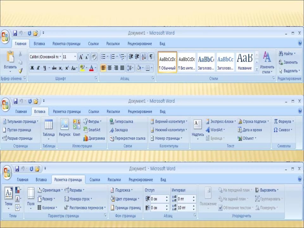
Task: Increase the 10 пт spacing after stepper
Action: 194,206
